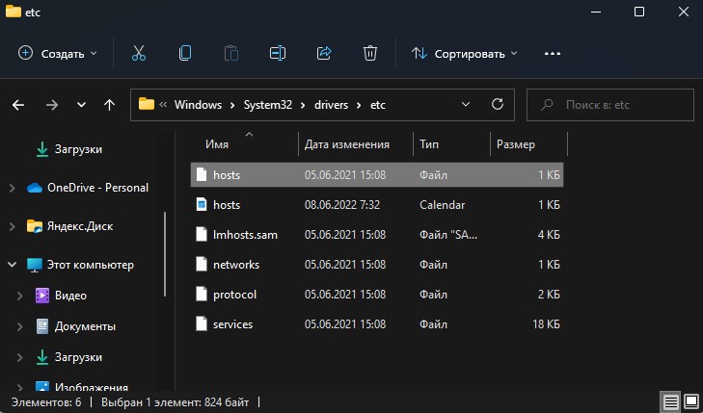The width and height of the screenshot is (703, 413).
Task: Open Документы folder in sidebar
Action: [x=85, y=326]
